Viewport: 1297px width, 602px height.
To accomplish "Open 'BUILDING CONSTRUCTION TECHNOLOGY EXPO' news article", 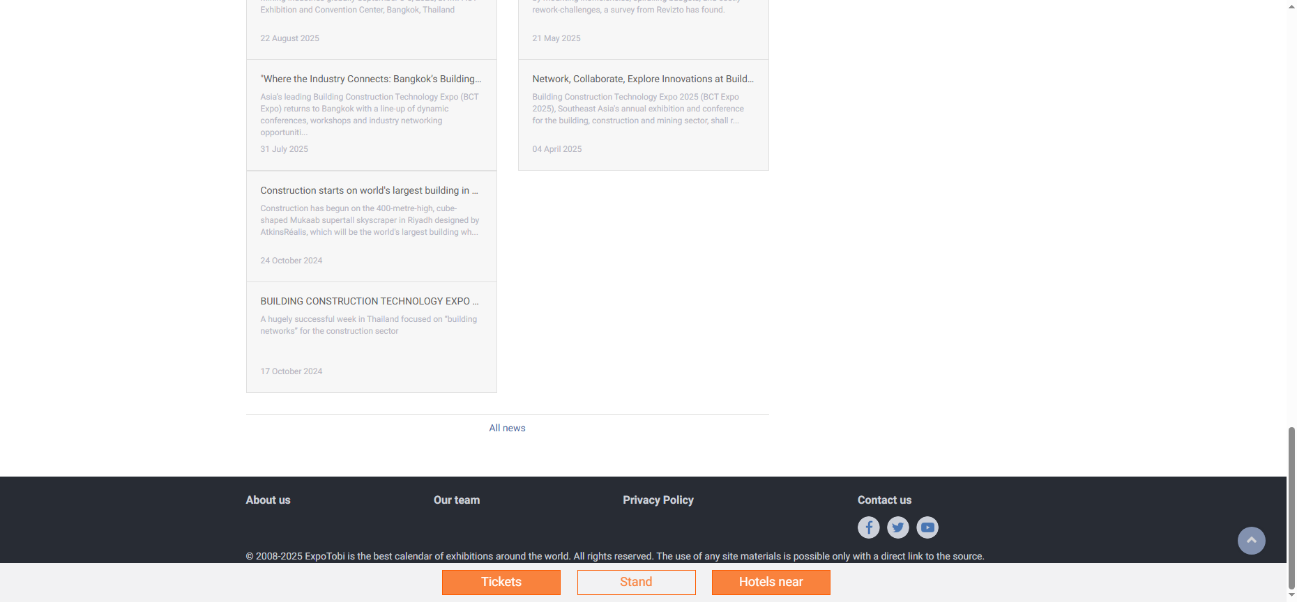I will 369,302.
